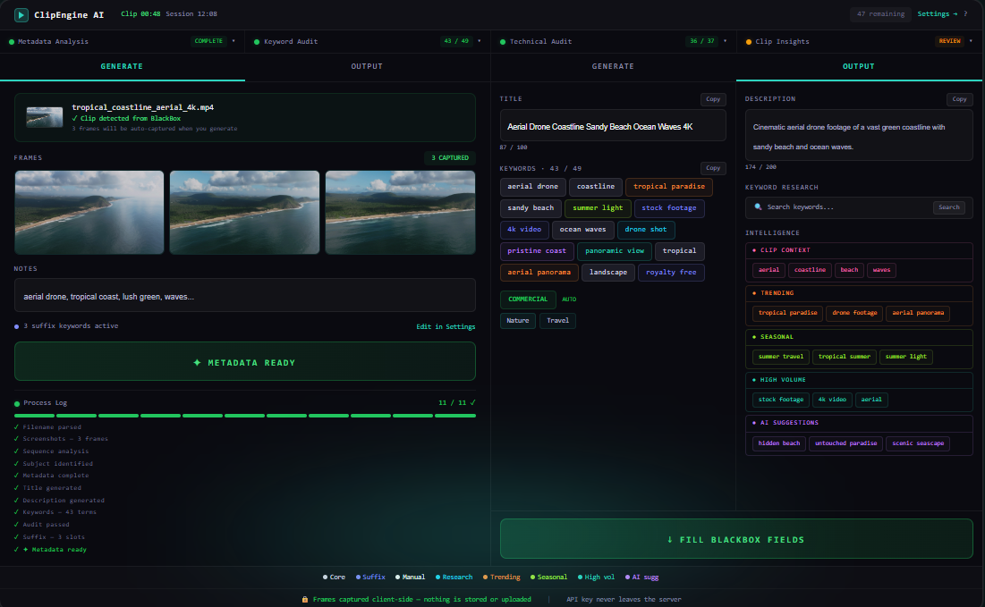Open Edit in Settings link

(x=446, y=327)
